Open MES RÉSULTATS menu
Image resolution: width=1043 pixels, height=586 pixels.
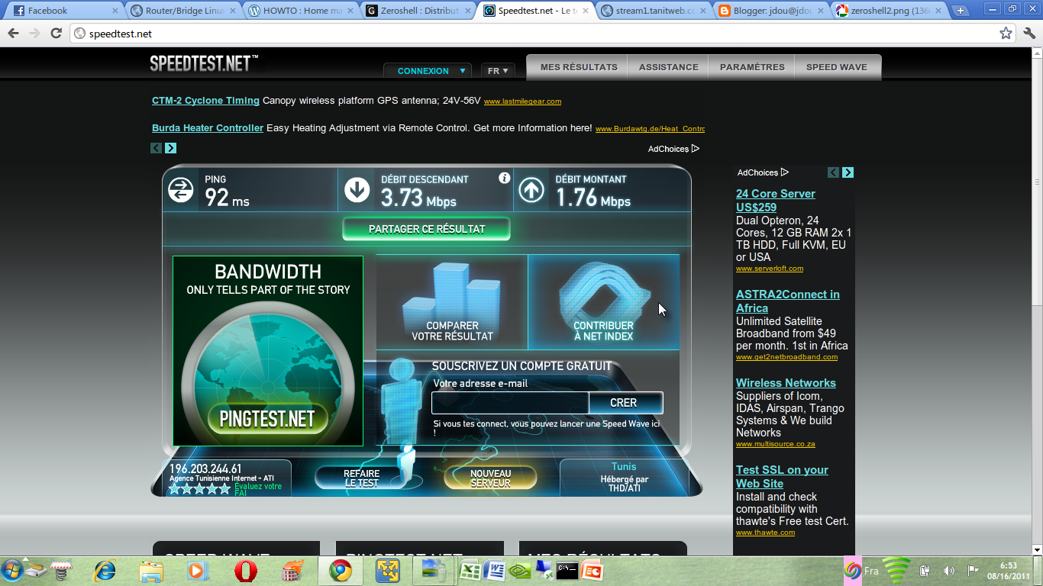[579, 67]
